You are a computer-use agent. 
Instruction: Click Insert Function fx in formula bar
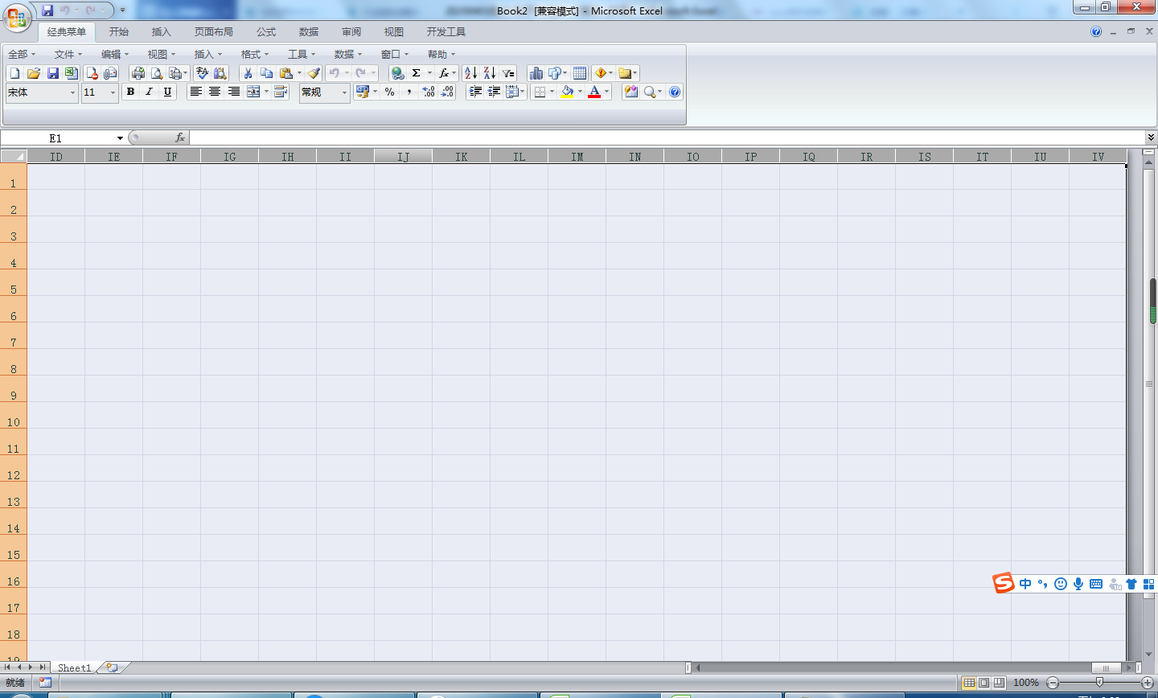click(180, 138)
